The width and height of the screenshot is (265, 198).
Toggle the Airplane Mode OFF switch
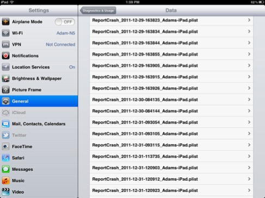[x=65, y=22]
